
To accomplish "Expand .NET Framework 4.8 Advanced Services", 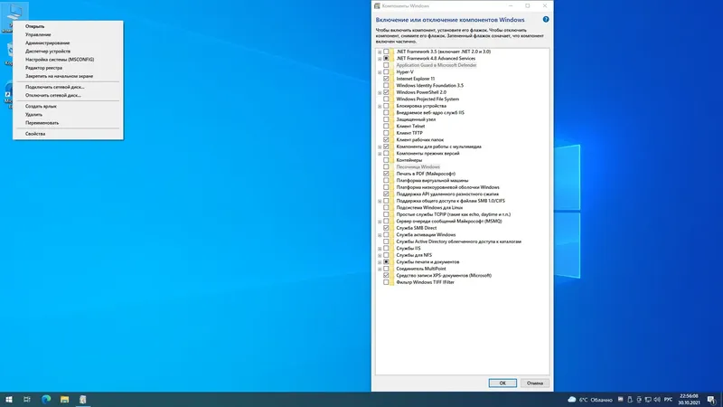I will pyautogui.click(x=380, y=59).
